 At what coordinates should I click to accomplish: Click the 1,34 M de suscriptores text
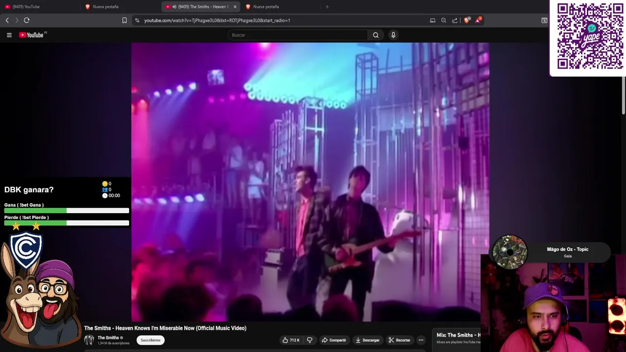[113, 343]
